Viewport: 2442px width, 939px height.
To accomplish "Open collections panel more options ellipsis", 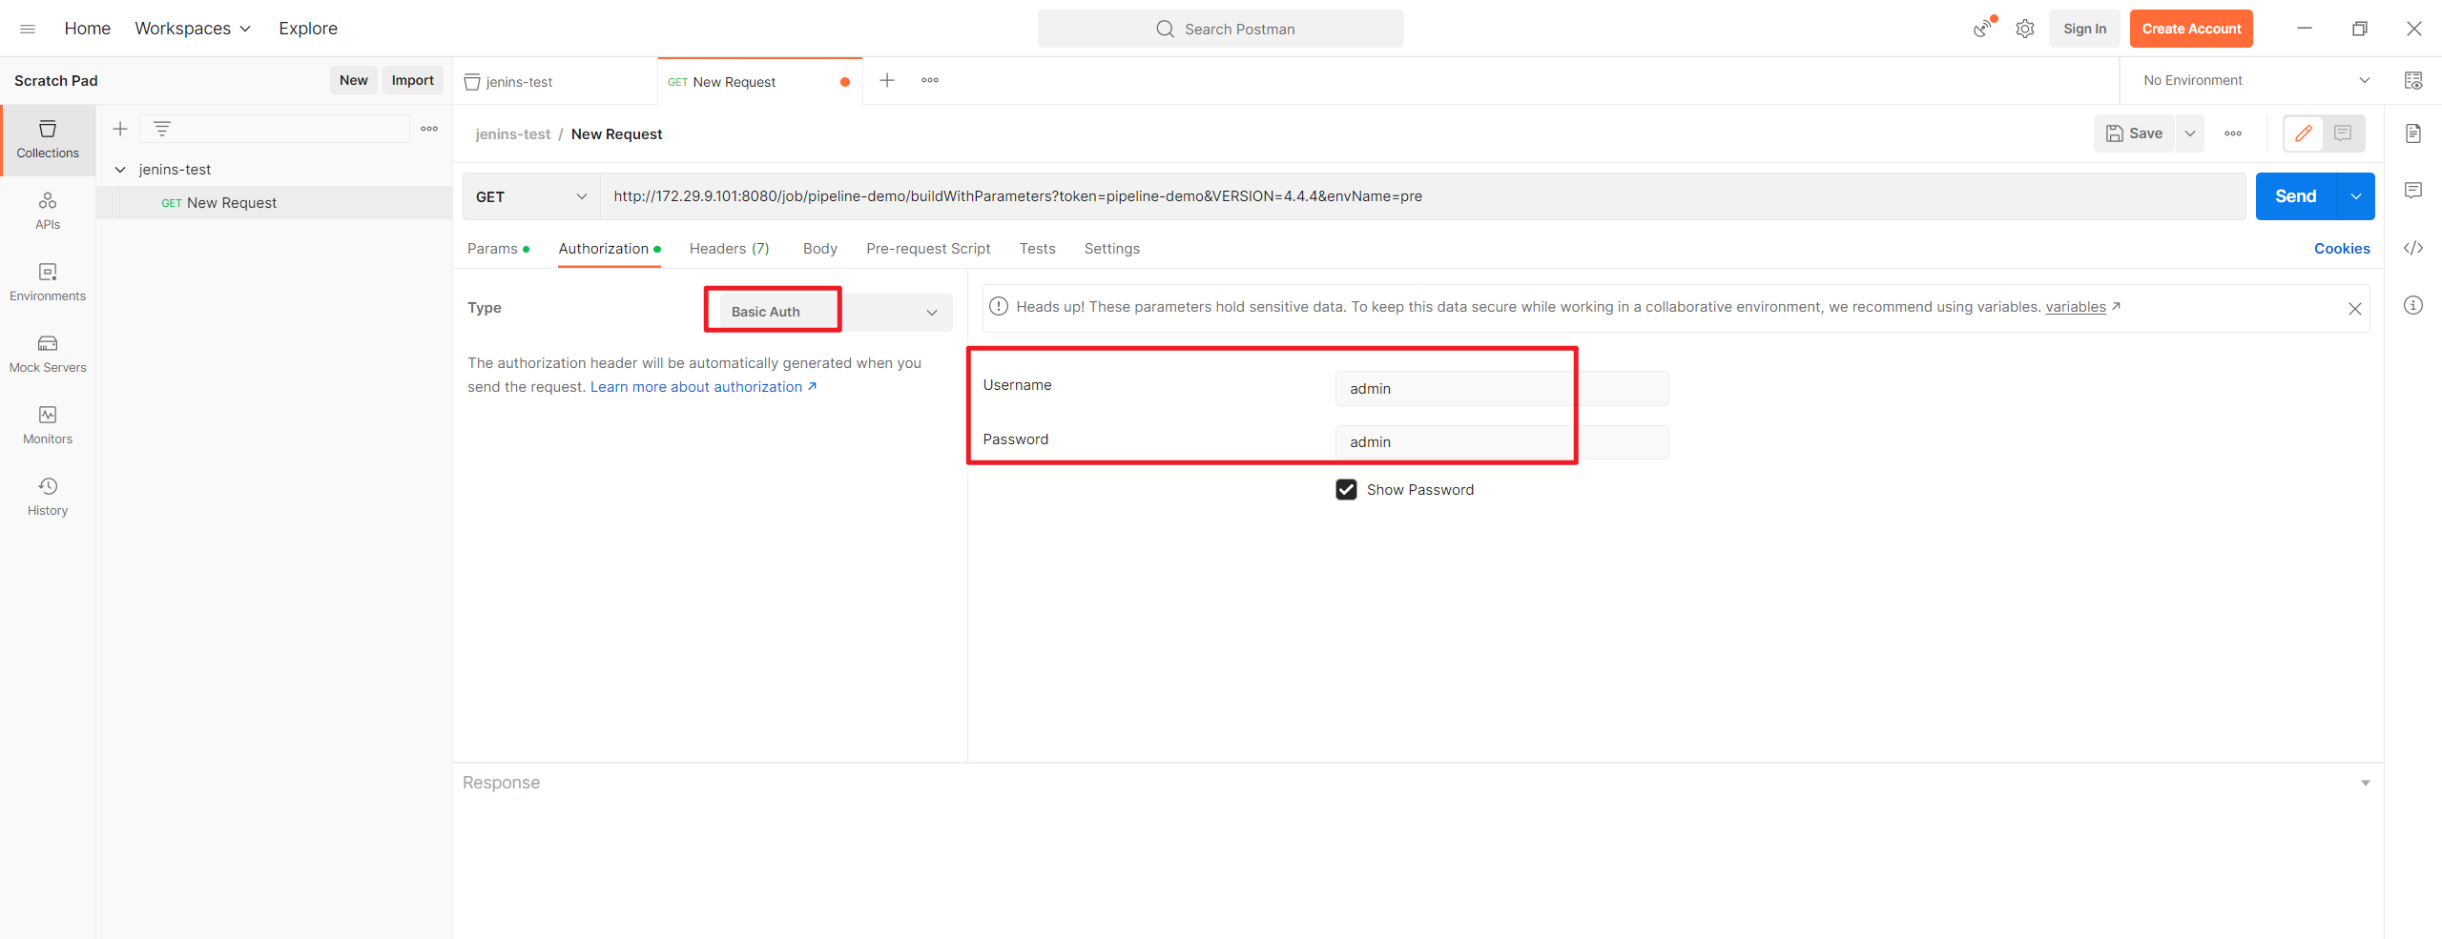I will coord(429,129).
